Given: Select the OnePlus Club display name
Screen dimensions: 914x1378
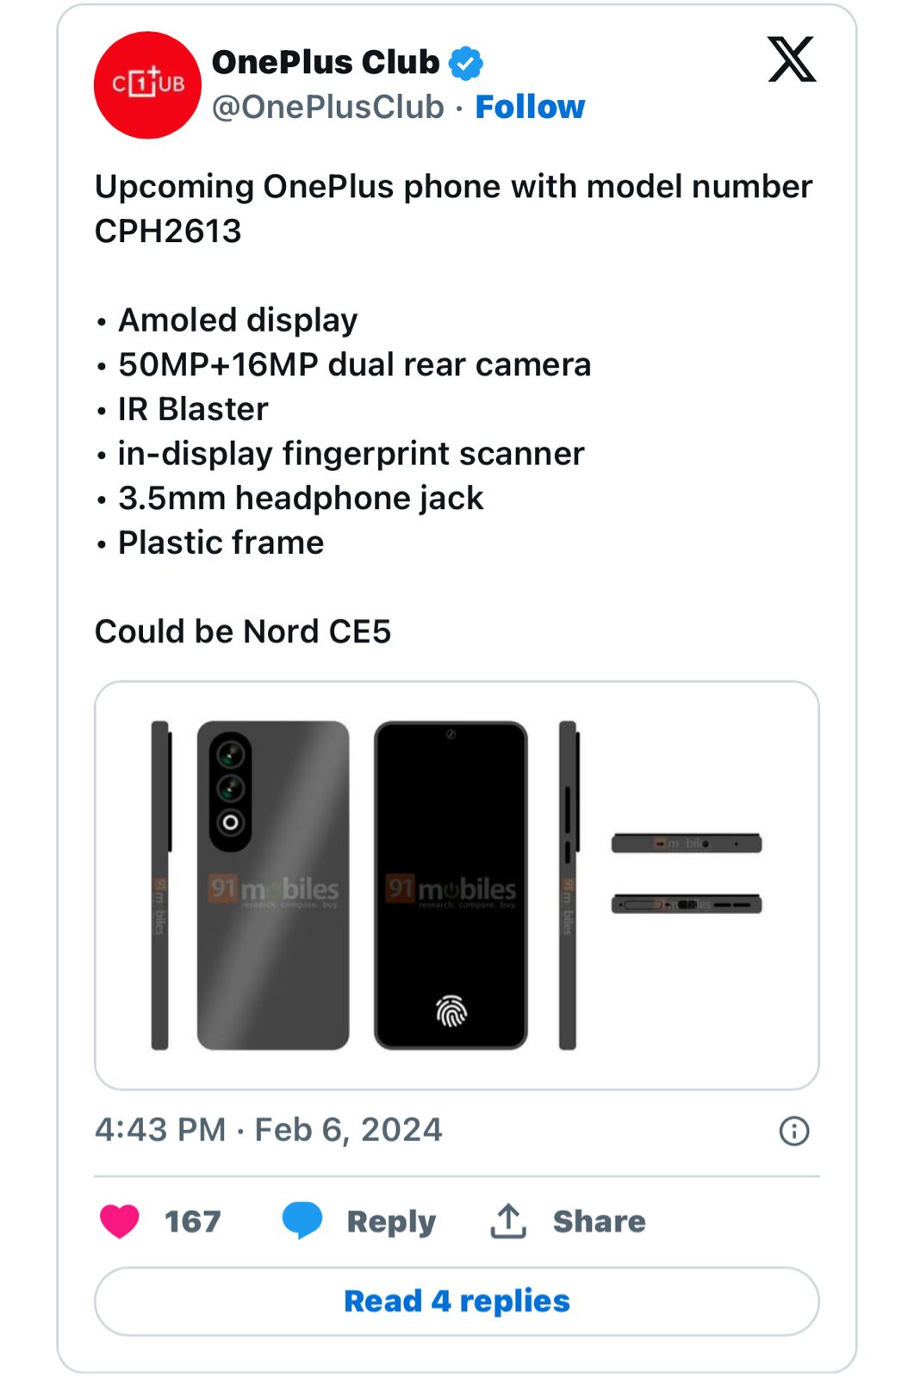Looking at the screenshot, I should point(329,61).
